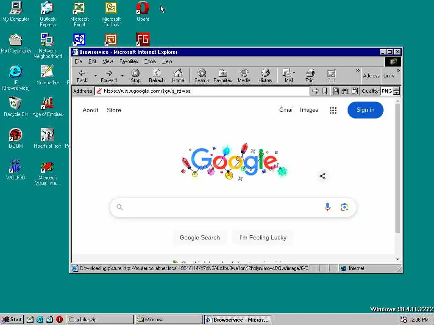The width and height of the screenshot is (434, 325).
Task: Click the 2:06 PM taskbar clock
Action: tap(420, 320)
